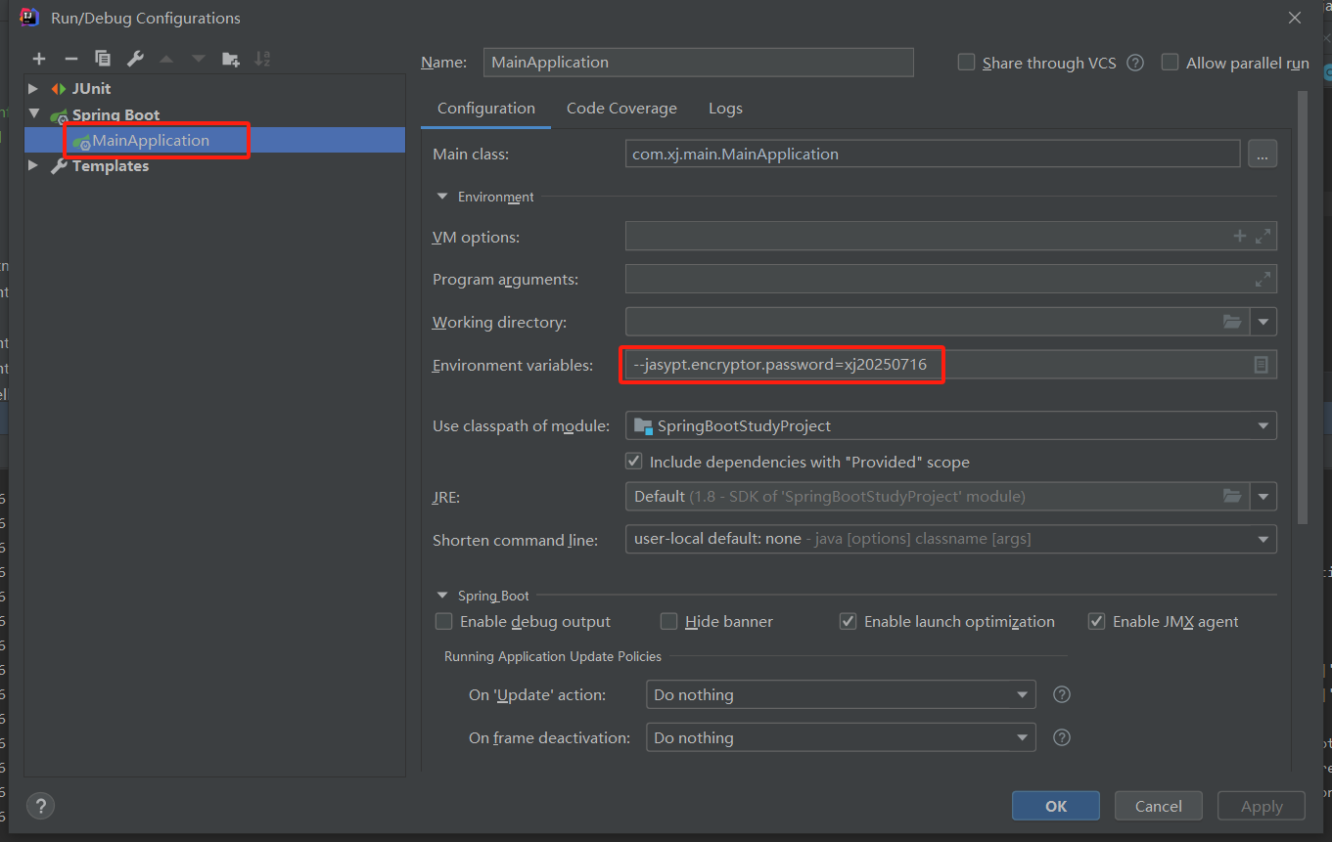Toggle Allow parallel run checkbox
Viewport: 1332px width, 842px height.
(x=1170, y=63)
